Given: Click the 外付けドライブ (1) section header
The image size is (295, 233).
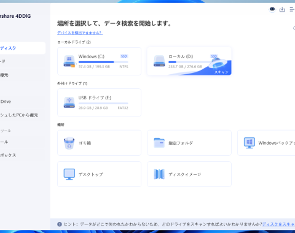Looking at the screenshot, I should [x=72, y=83].
